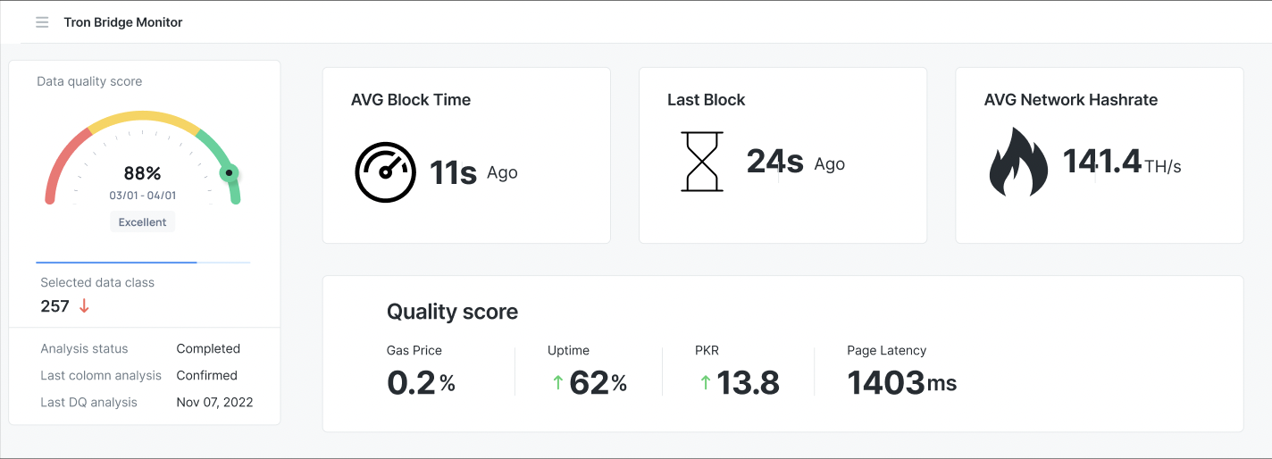Click the red segment of the gauge

coord(64,164)
